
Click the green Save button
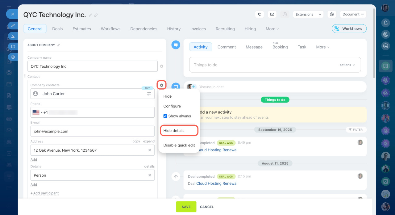tap(186, 207)
